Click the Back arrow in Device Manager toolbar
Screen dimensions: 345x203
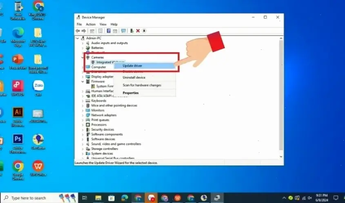pos(78,31)
